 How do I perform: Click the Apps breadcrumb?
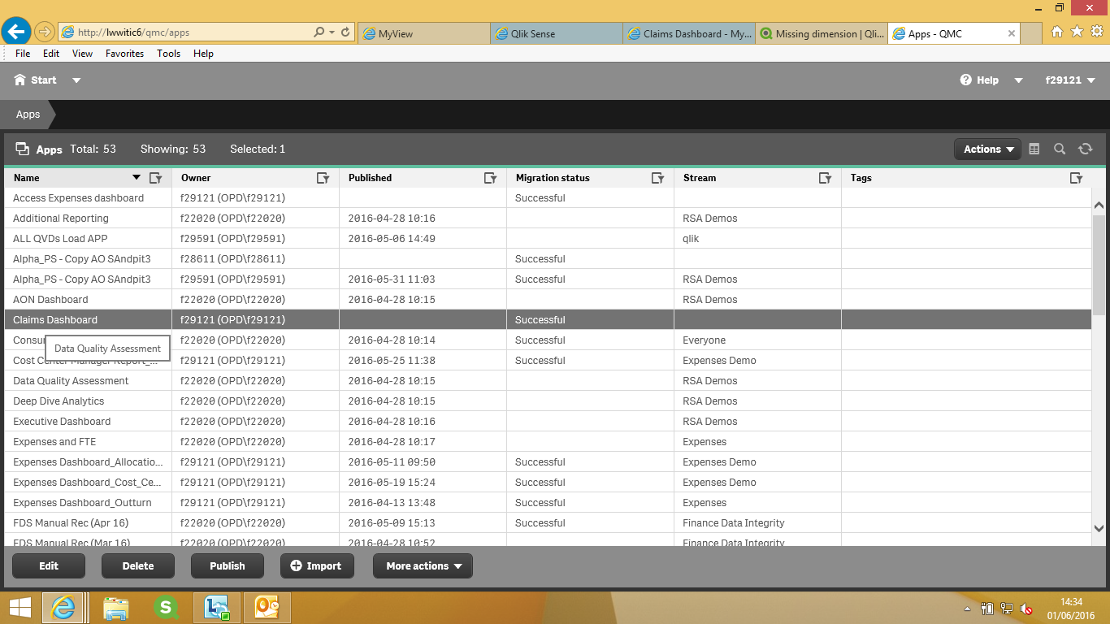[28, 115]
